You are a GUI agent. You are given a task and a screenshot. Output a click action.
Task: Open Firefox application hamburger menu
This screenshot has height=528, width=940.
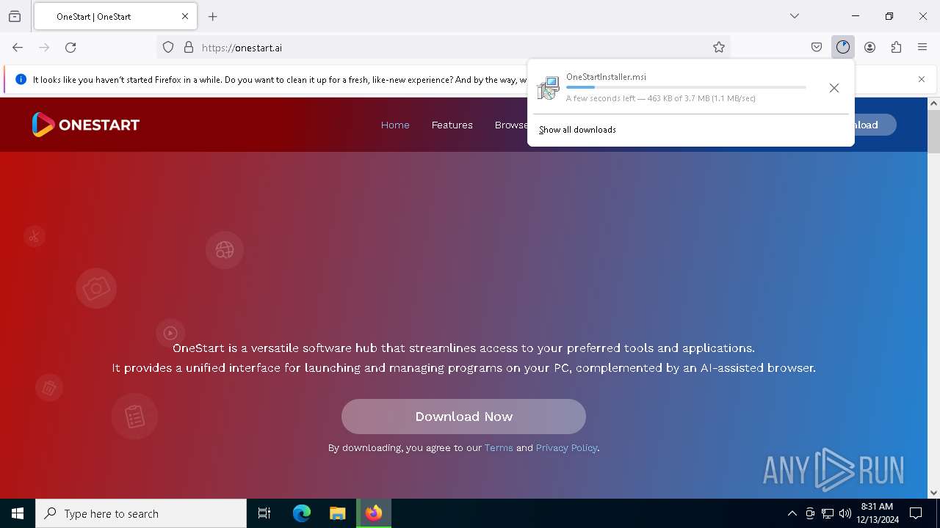click(922, 48)
